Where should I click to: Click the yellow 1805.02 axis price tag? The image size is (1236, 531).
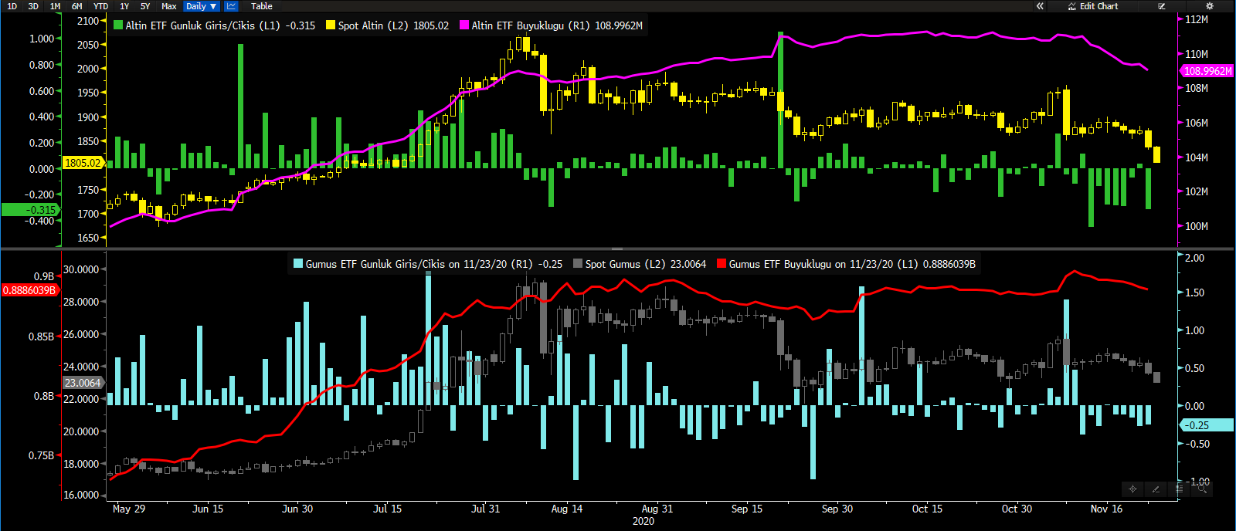pos(83,163)
